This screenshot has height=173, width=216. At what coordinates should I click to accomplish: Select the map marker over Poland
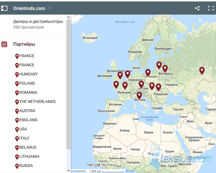(x=148, y=73)
